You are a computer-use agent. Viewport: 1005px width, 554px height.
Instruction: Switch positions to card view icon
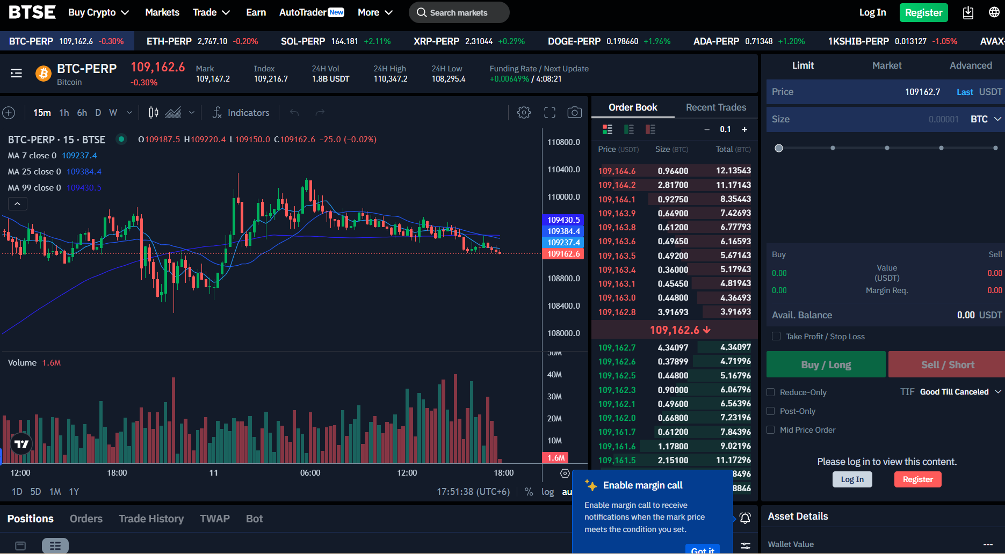(x=20, y=546)
